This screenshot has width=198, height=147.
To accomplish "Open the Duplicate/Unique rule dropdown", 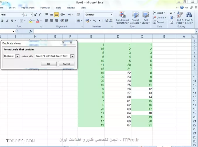I will click(x=17, y=56).
